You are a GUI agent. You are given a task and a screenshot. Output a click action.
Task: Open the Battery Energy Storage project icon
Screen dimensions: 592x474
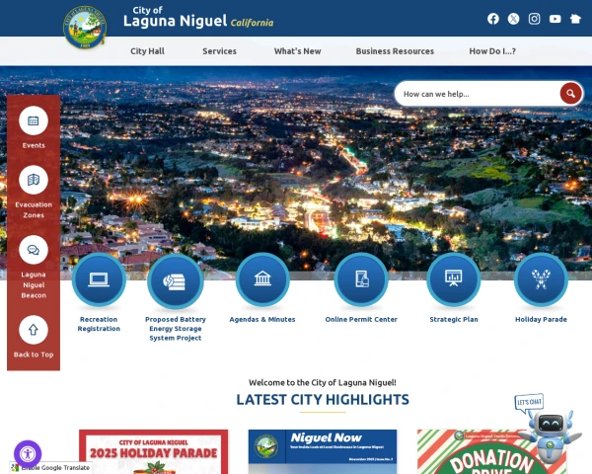(176, 280)
